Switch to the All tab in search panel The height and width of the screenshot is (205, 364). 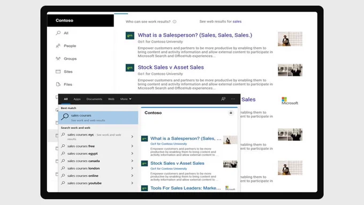(66, 99)
